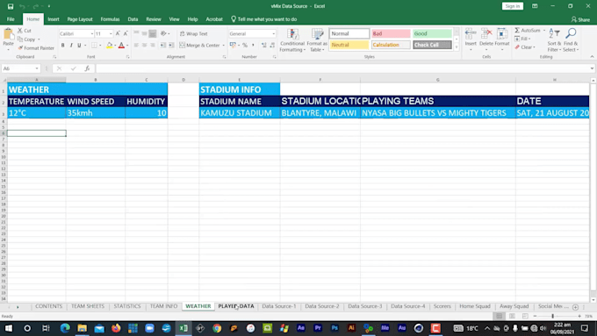Open Windows Start menu
Image resolution: width=597 pixels, height=336 pixels.
coord(9,328)
